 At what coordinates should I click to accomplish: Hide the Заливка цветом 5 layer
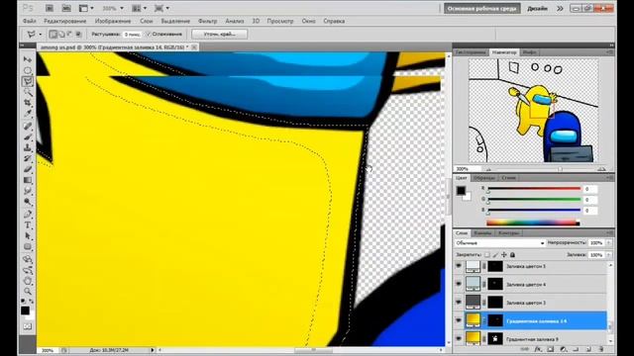(x=459, y=266)
